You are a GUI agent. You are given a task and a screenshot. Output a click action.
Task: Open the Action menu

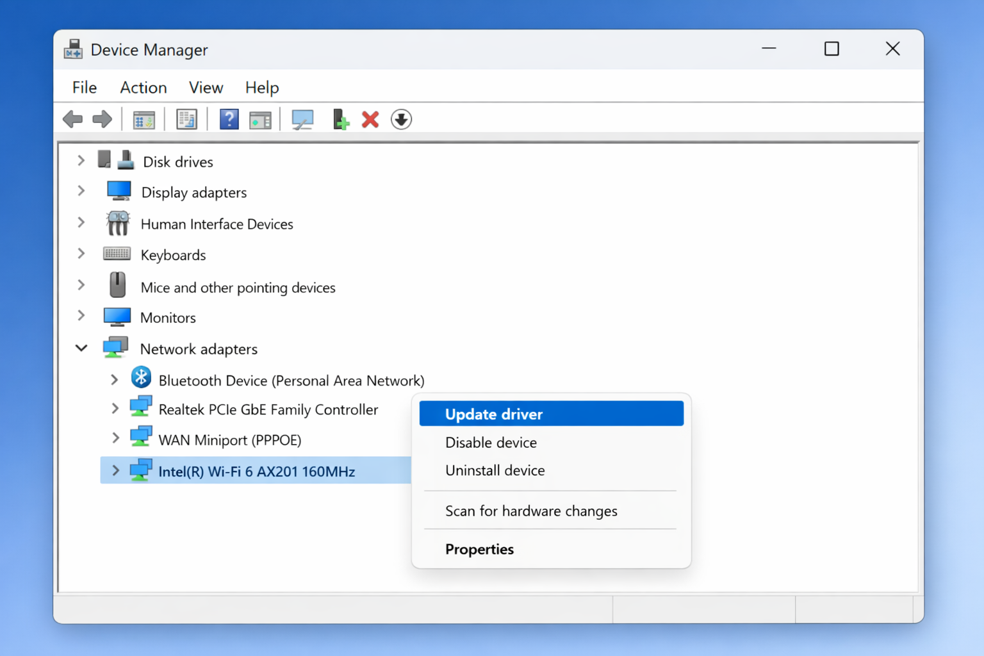tap(143, 87)
